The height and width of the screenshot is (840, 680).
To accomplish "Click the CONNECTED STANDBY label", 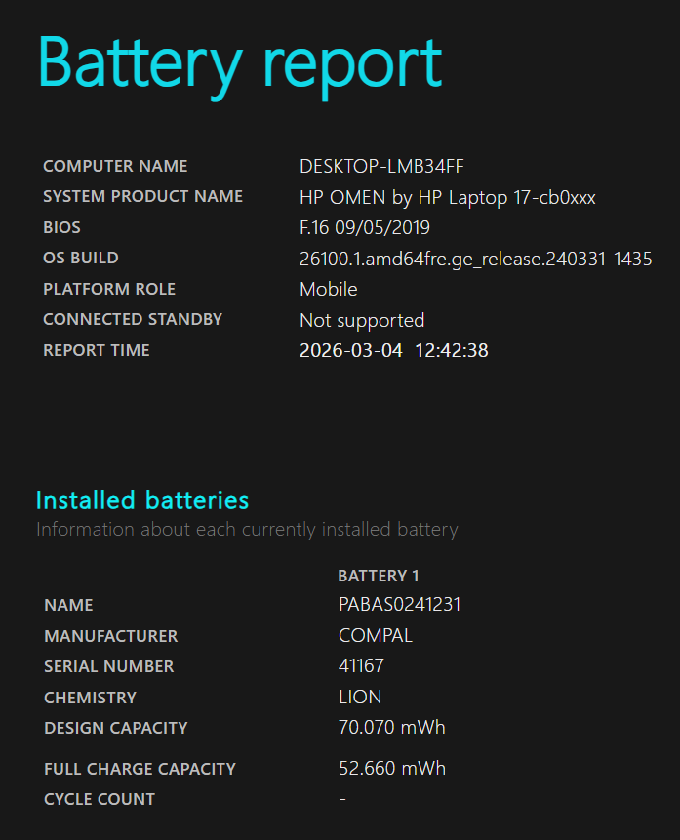I will [x=133, y=320].
